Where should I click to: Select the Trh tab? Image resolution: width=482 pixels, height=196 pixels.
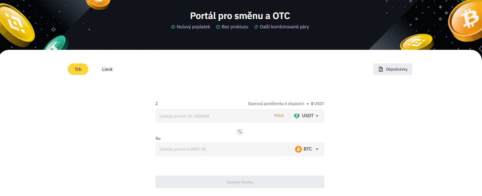tap(78, 69)
